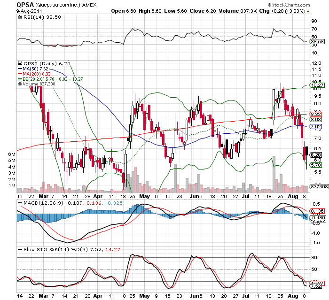This screenshot has height=300, width=329.
Task: Click the 12.0 label on the price axis
Action: [316, 63]
